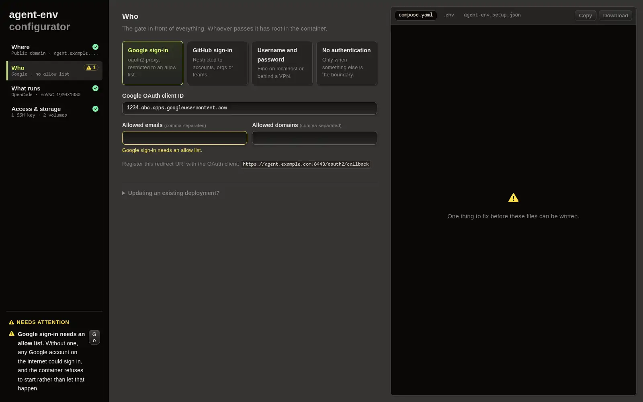This screenshot has height=402, width=643.
Task: Open the Access & storage step
Action: (x=54, y=112)
